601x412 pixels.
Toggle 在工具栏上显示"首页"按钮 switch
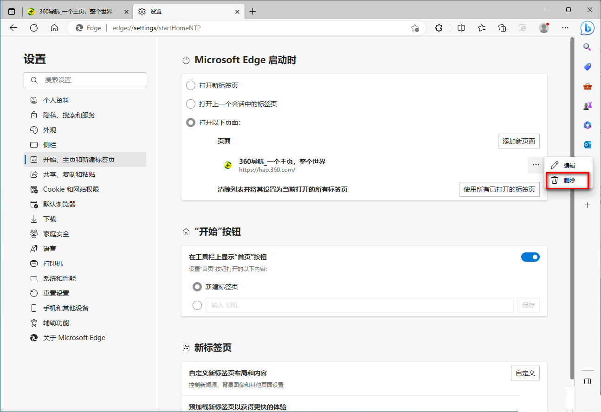[530, 257]
